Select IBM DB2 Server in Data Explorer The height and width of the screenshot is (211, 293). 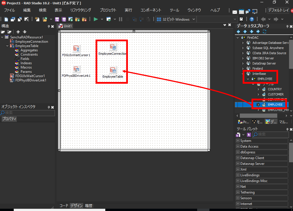click(263, 58)
